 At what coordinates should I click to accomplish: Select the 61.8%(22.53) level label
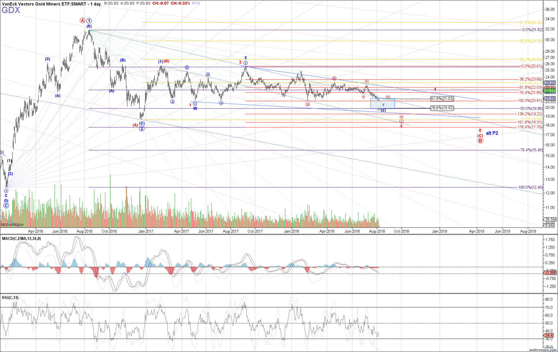coord(531,87)
